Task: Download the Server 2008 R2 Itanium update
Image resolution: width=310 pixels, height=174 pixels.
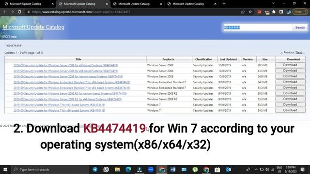Action: point(290,93)
